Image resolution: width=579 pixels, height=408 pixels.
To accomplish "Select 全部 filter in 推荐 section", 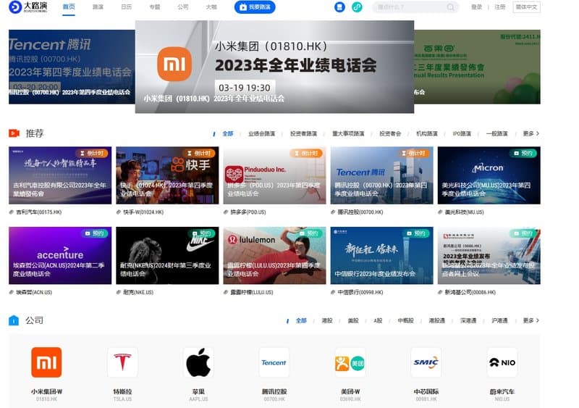I will click(228, 133).
